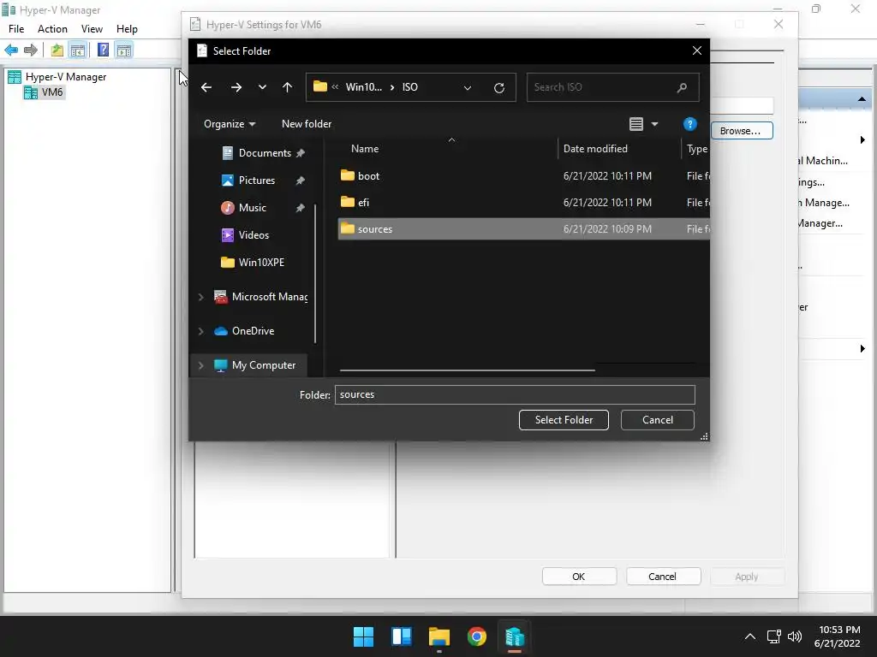This screenshot has height=657, width=877.
Task: Click Hyper-V Manager forward arrow toolbar icon
Action: [31, 50]
